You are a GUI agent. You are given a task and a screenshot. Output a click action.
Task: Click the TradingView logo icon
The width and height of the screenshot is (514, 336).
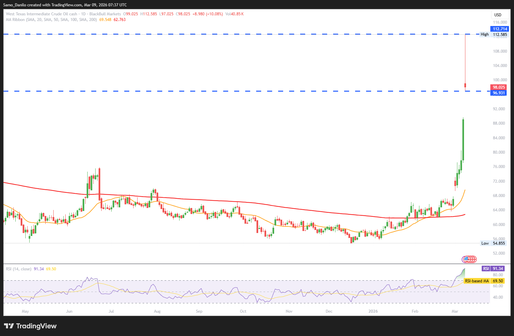pos(9,326)
